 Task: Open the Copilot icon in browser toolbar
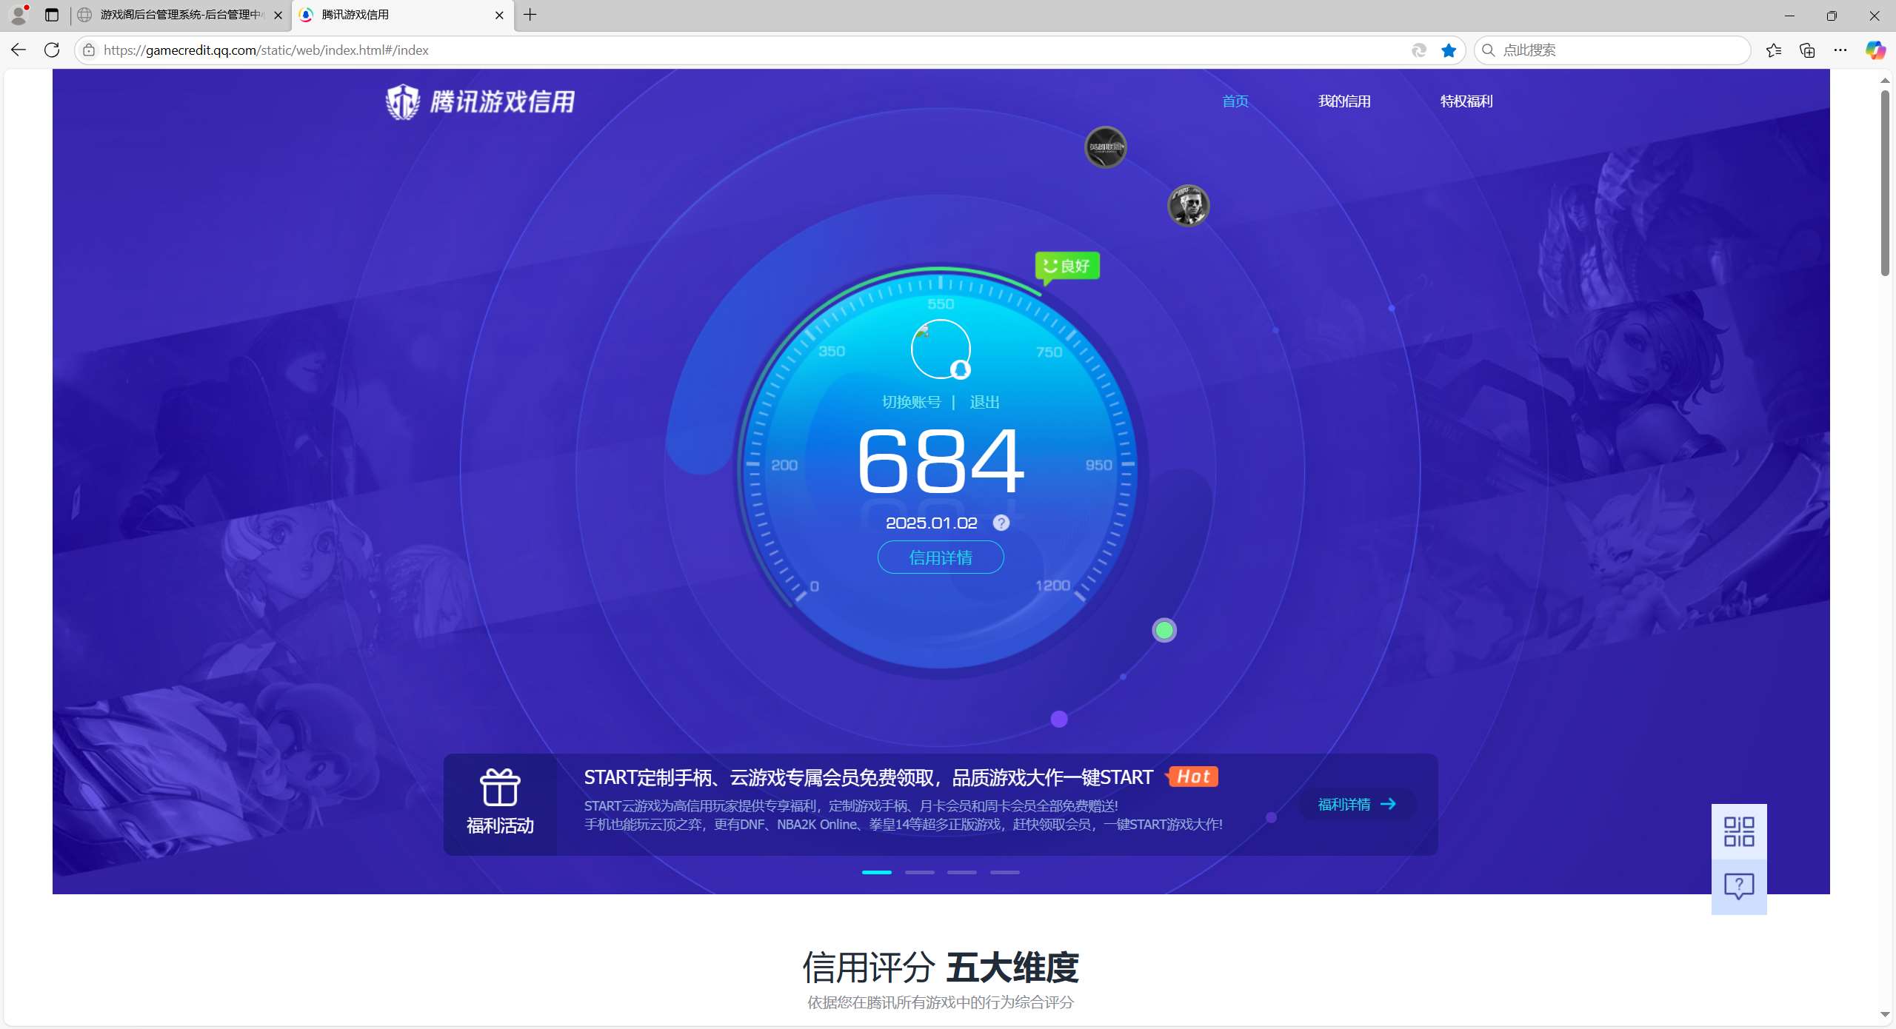(x=1875, y=50)
